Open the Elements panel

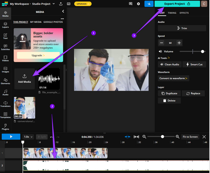pos(5,81)
